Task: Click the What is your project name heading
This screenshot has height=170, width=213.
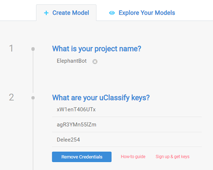Action: pyautogui.click(x=97, y=49)
